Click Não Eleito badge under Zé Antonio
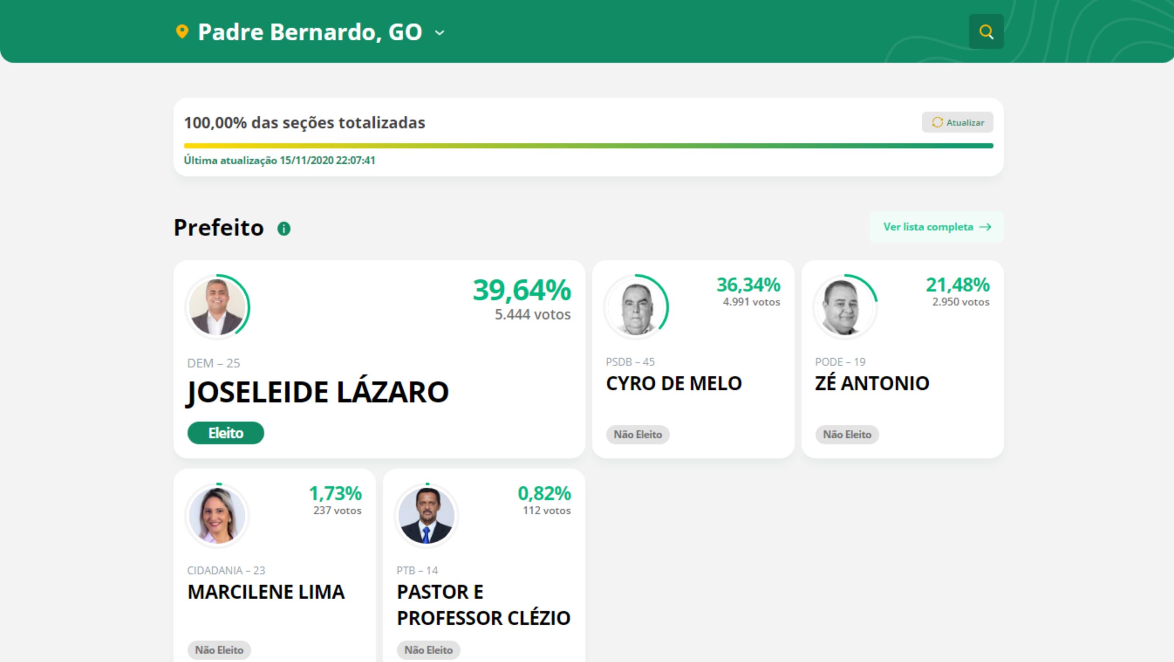1174x662 pixels. tap(847, 434)
